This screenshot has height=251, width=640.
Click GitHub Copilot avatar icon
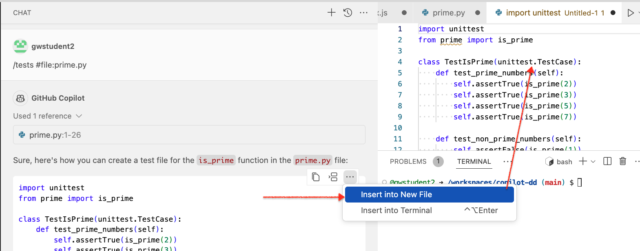coord(20,98)
